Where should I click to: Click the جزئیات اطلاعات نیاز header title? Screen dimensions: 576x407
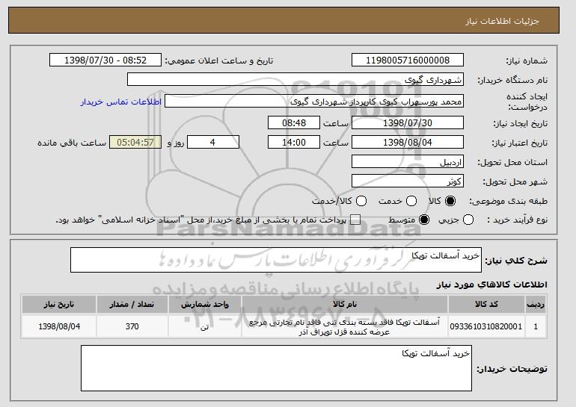click(x=502, y=21)
